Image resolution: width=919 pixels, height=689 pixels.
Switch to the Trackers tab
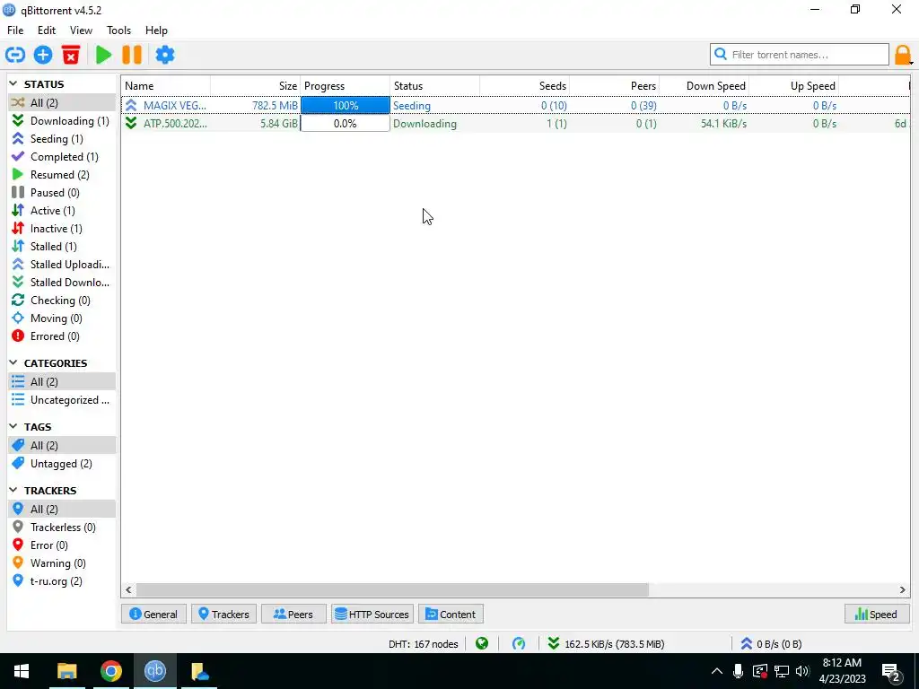223,614
